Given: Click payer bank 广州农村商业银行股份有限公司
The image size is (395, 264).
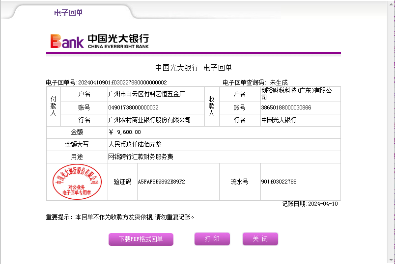Looking at the screenshot, I should tap(149, 120).
